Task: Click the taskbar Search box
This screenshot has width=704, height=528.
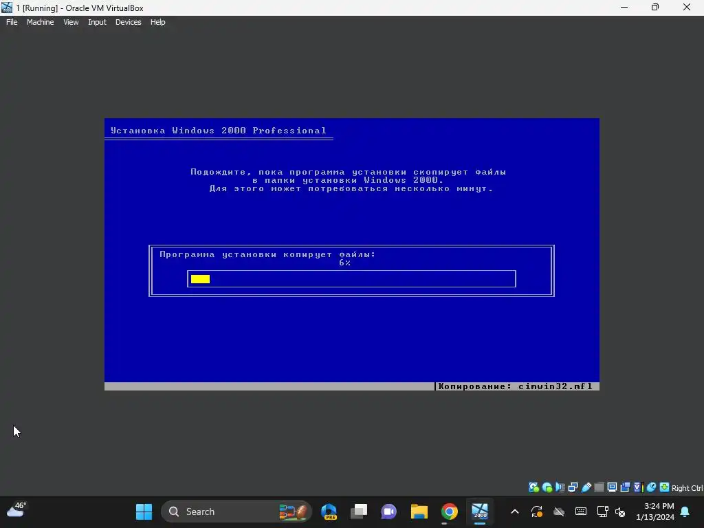Action: pos(236,511)
